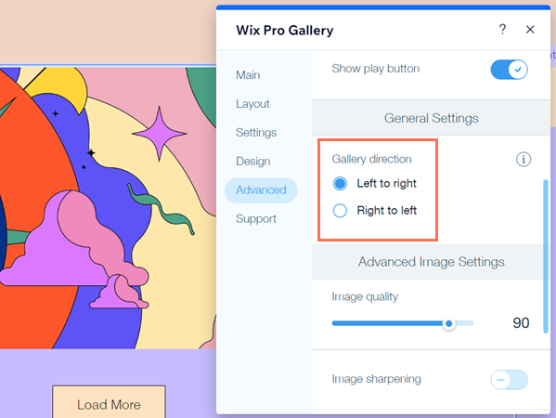Click the General Settings section header

pos(431,118)
